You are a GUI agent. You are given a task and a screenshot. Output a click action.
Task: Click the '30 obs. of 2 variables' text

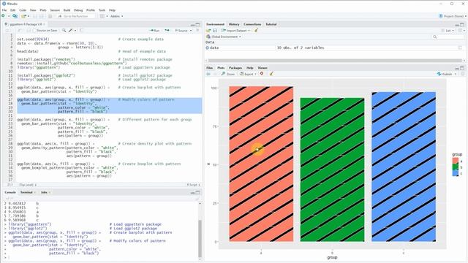click(x=301, y=47)
